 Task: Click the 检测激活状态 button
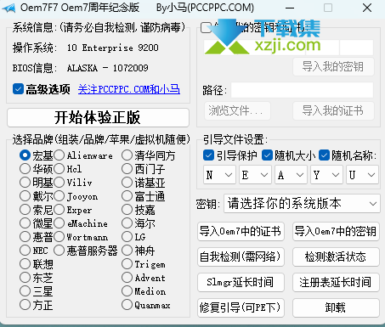click(x=336, y=257)
